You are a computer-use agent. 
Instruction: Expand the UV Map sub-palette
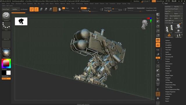coord(167,80)
